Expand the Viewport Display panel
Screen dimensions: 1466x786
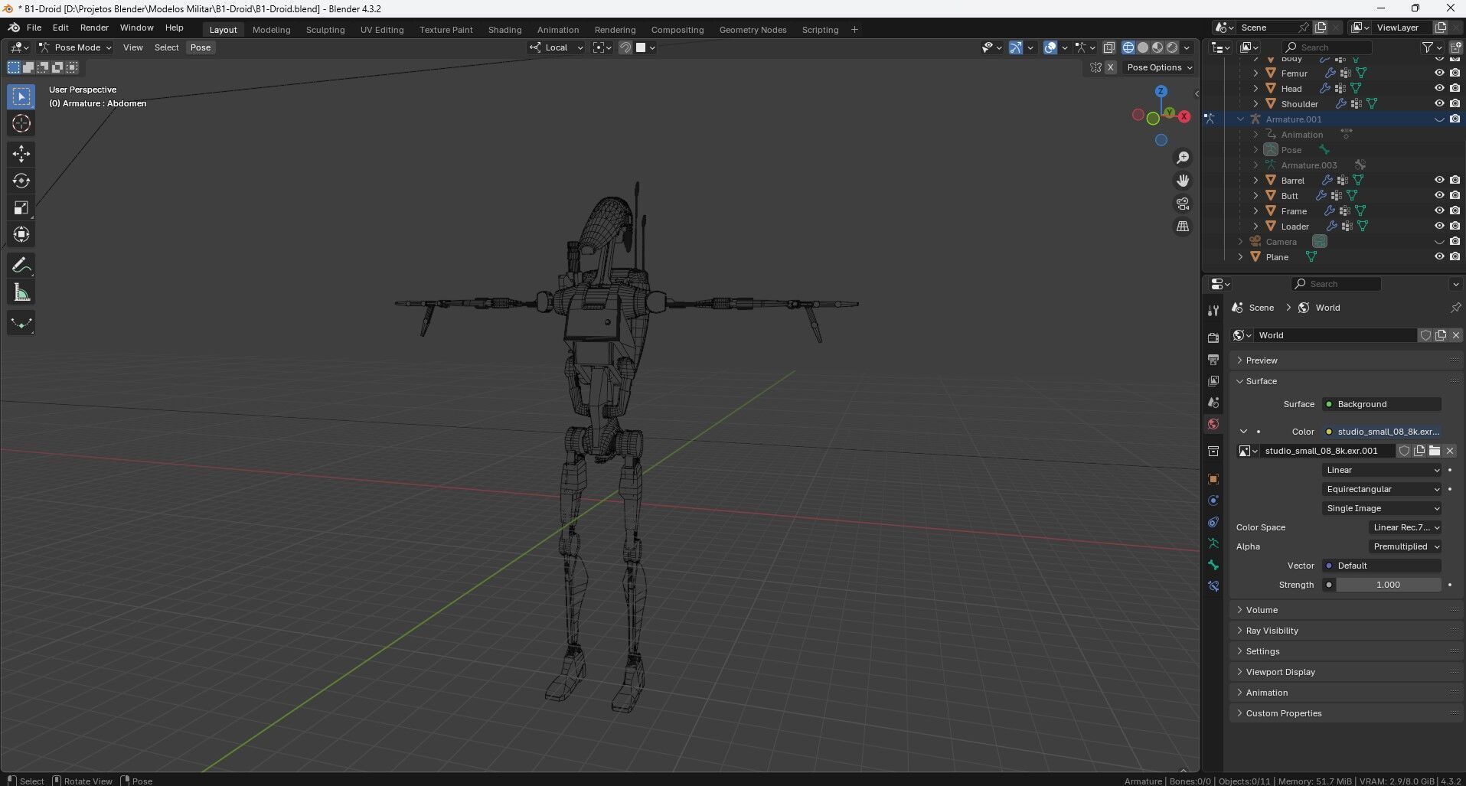point(1347,672)
